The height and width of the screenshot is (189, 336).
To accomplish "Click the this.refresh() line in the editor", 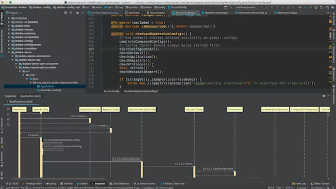I will [134, 68].
